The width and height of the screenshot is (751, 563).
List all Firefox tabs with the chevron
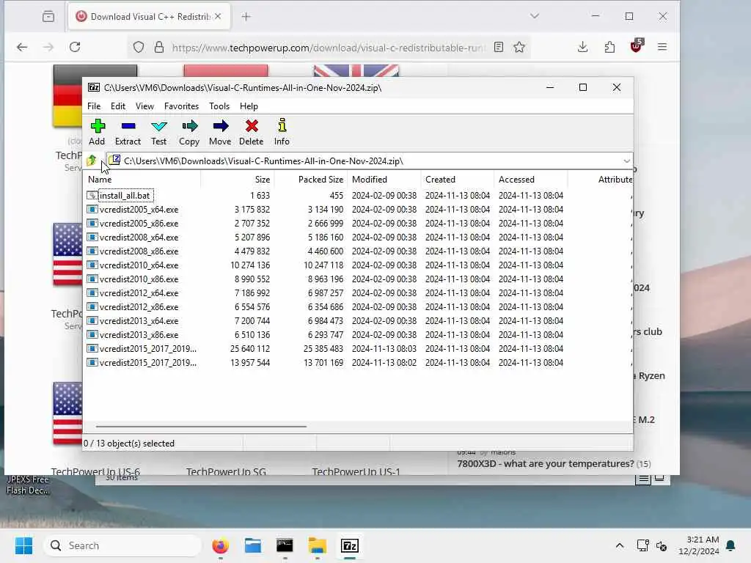coord(535,16)
